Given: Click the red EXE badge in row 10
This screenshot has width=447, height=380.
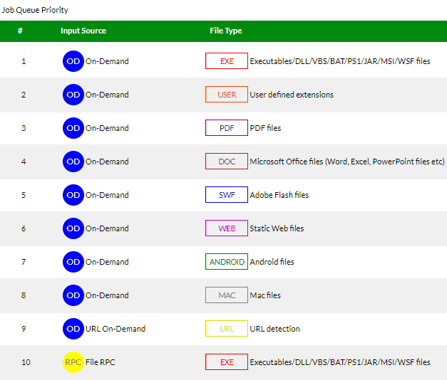Looking at the screenshot, I should (227, 361).
